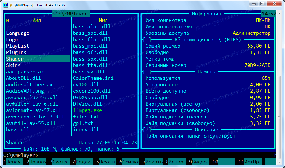
Task: Select file bass_ofr.dll
Action: 90,52
